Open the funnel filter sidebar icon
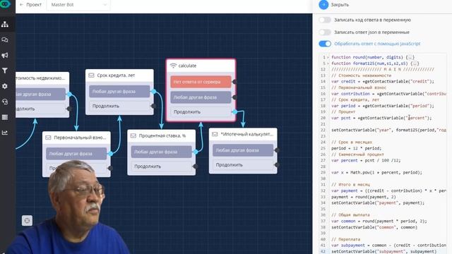The width and height of the screenshot is (452, 254). pyautogui.click(x=5, y=71)
